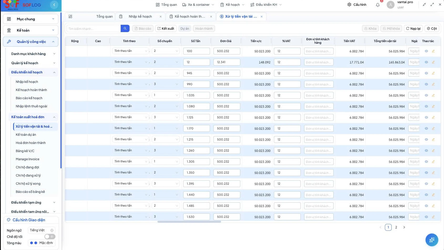The width and height of the screenshot is (444, 250).
Task: Go to page 2
Action: coord(396,227)
